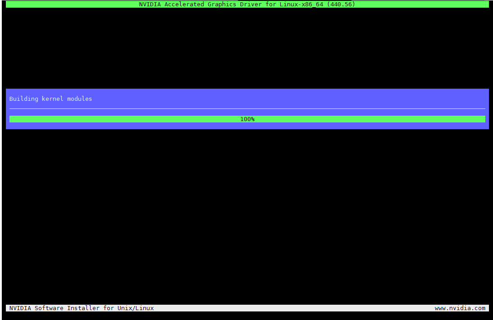The width and height of the screenshot is (493, 320).
Task: Click the dialog's bottom blue border
Action: click(x=247, y=126)
